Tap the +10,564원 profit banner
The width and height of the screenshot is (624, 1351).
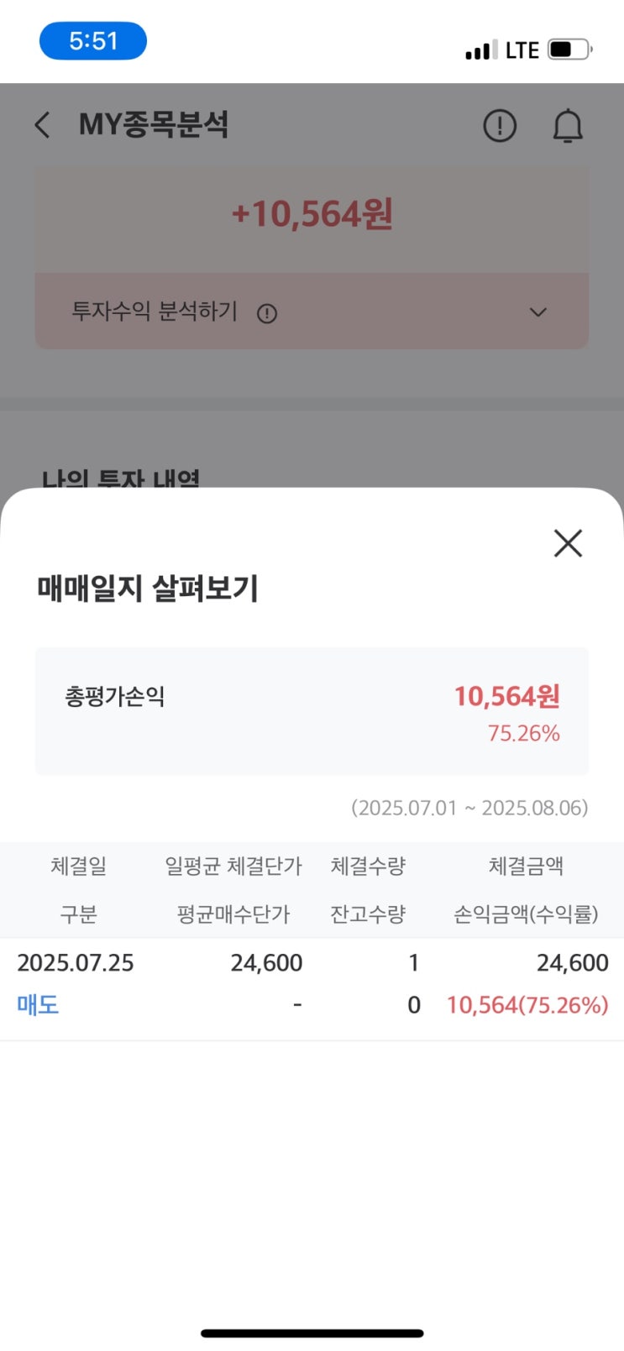[x=312, y=214]
